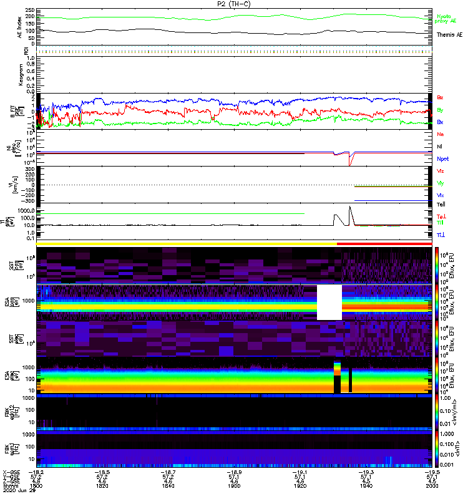Click the red Te⊥ legend label
This screenshot has height=499, width=468.
[441, 216]
